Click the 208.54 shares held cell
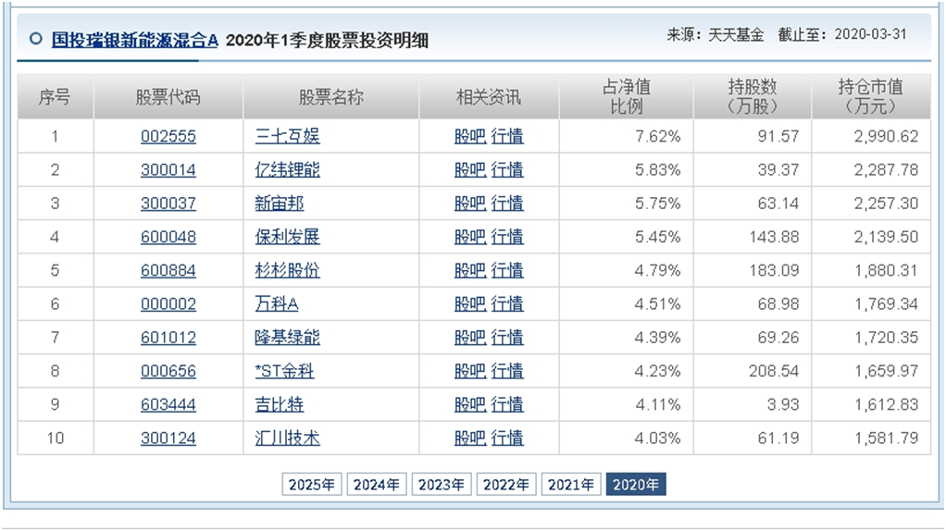 (753, 371)
